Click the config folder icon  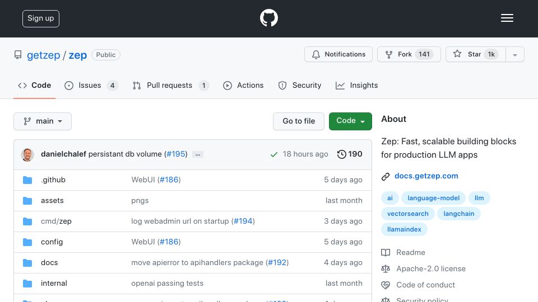(x=27, y=242)
